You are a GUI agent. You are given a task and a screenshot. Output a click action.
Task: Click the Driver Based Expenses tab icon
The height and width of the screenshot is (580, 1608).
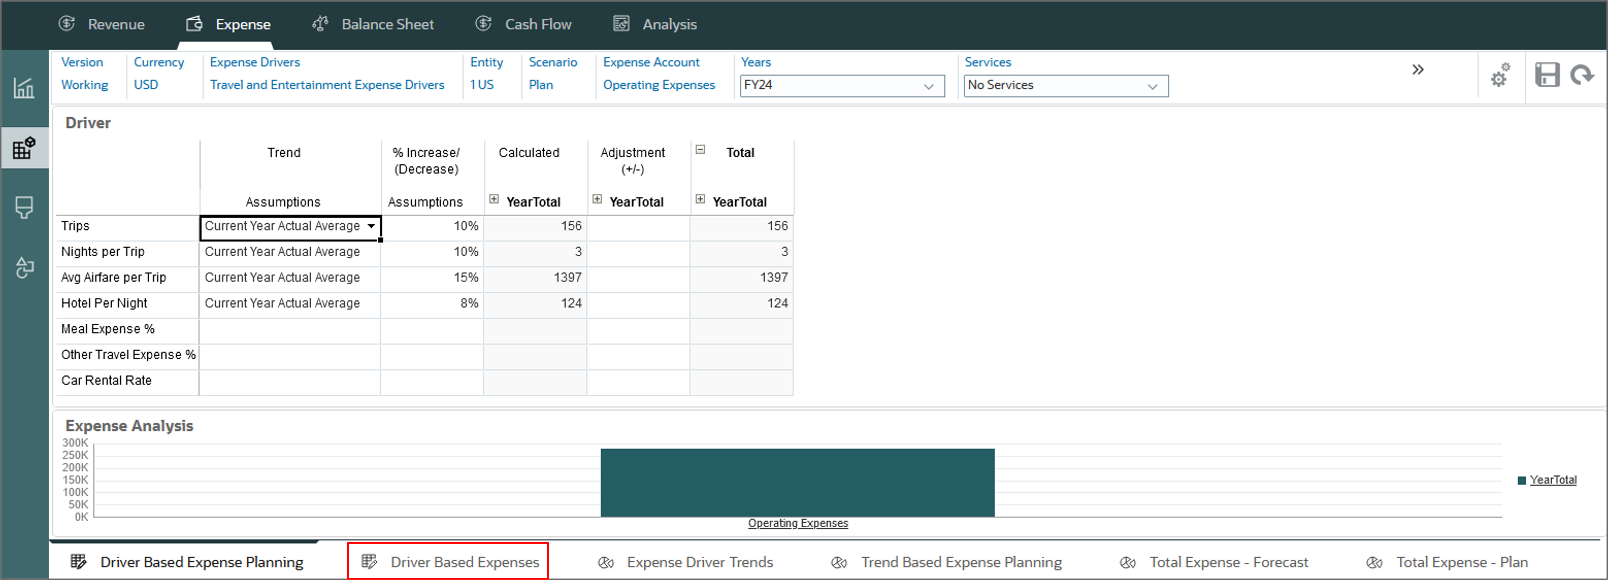point(369,561)
